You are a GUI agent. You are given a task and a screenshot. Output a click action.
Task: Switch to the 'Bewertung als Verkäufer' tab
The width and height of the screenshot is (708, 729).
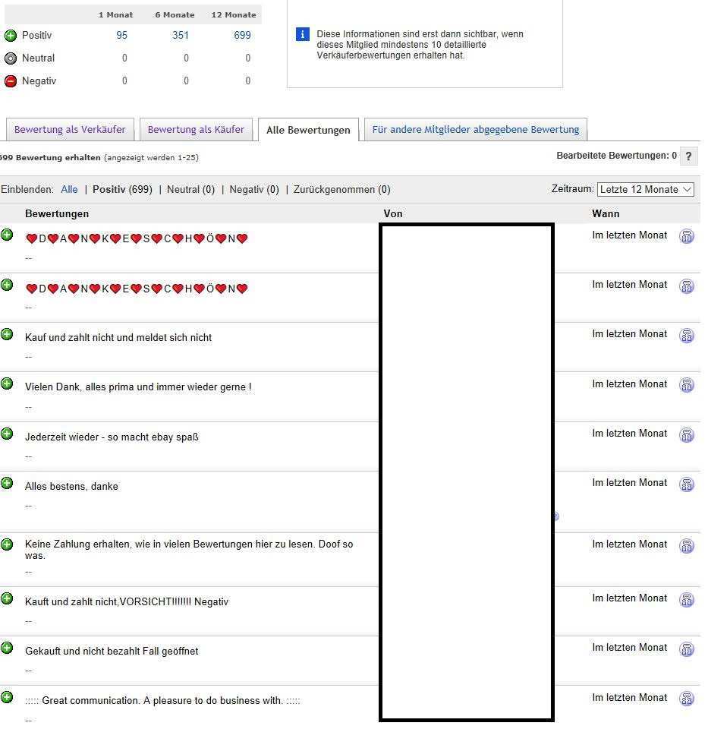coord(70,130)
